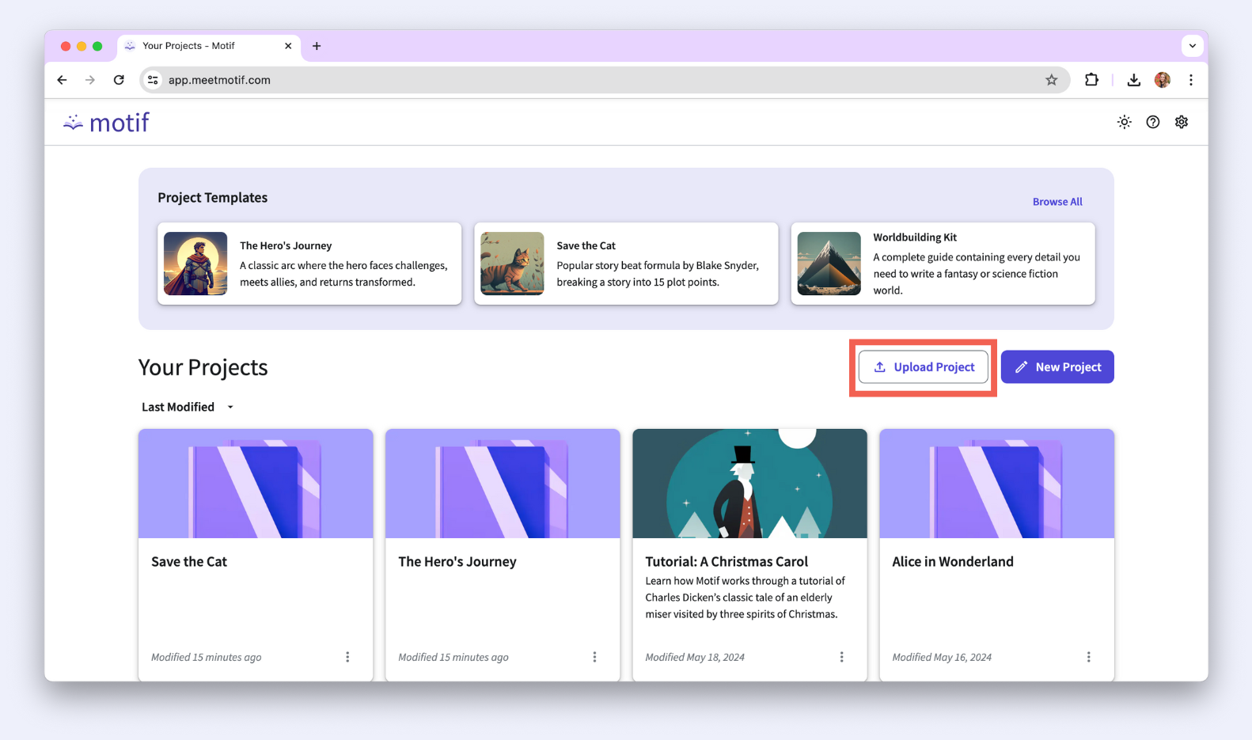Click the Your Projects heading
The width and height of the screenshot is (1252, 740).
point(203,367)
